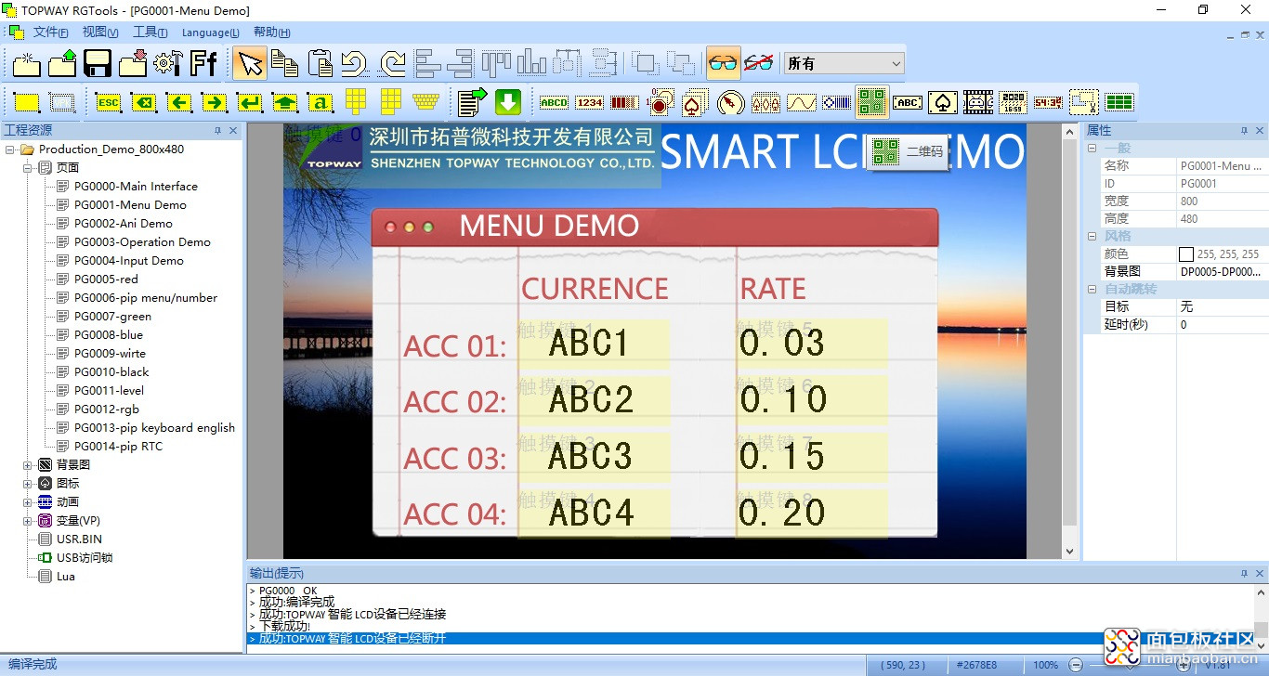Select the 0.20 rate field on canvas

point(811,513)
